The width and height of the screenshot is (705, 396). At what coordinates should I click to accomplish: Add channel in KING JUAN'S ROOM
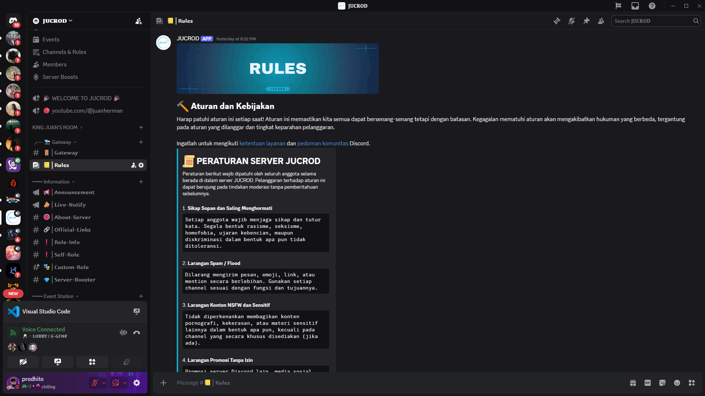click(x=141, y=127)
